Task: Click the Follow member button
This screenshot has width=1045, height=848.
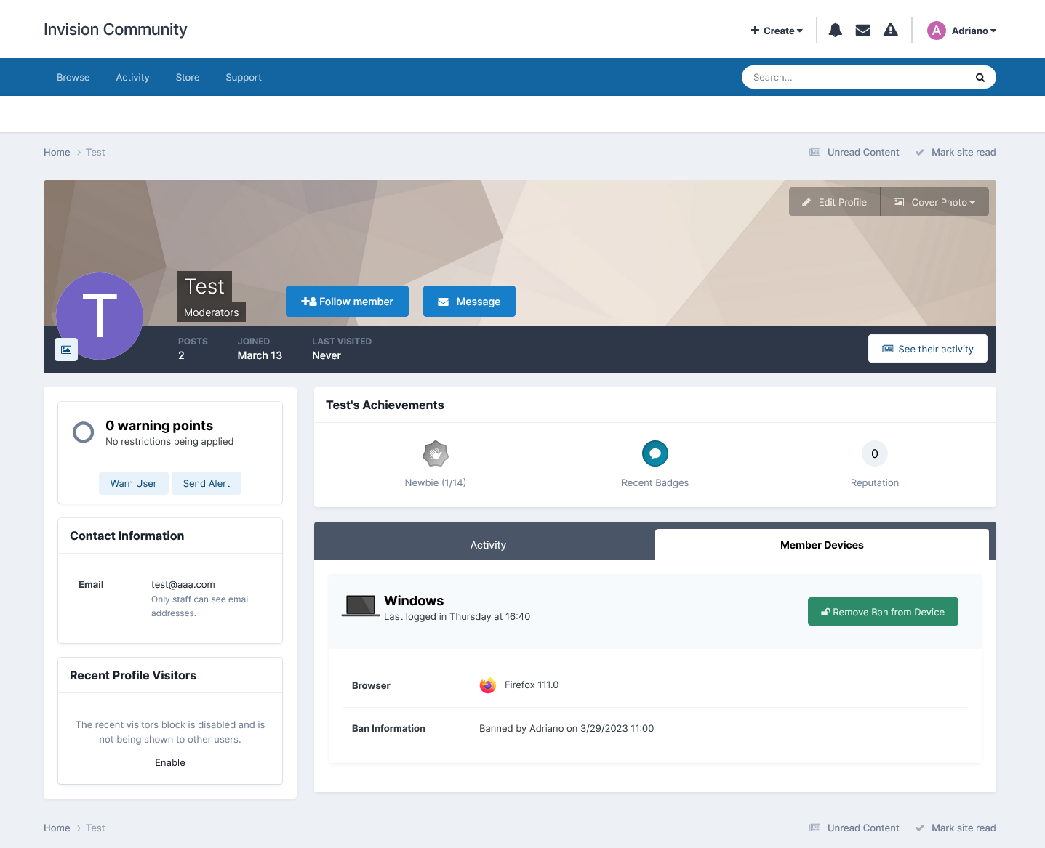Action: click(x=347, y=302)
